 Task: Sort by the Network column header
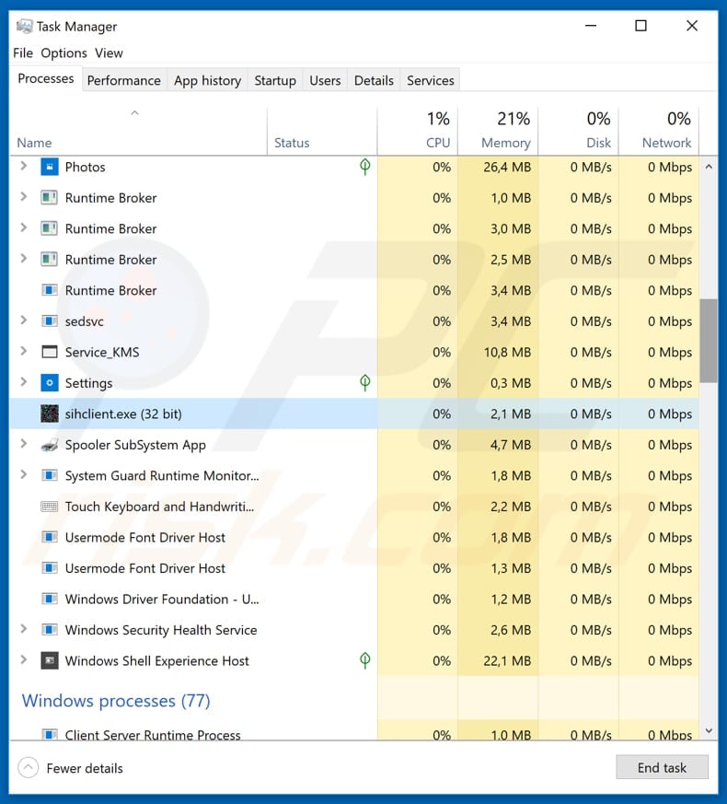pyautogui.click(x=659, y=132)
